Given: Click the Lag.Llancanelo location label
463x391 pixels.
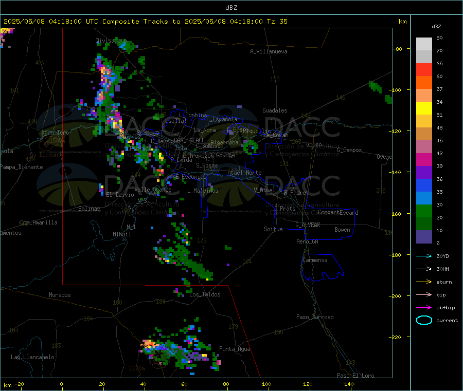Looking at the screenshot, I should (x=33, y=357).
